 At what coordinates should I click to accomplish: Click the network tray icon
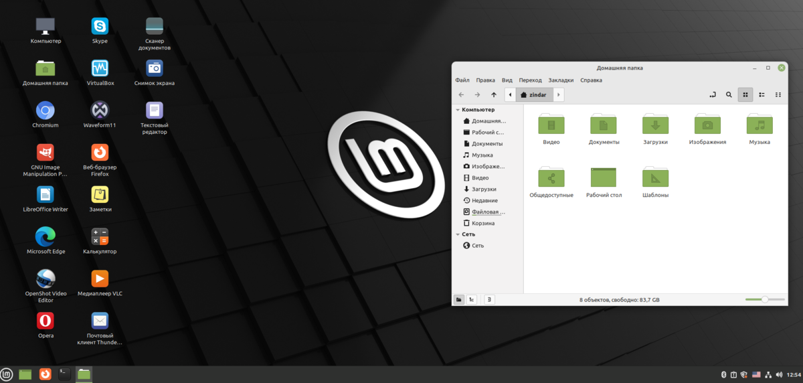pyautogui.click(x=769, y=374)
